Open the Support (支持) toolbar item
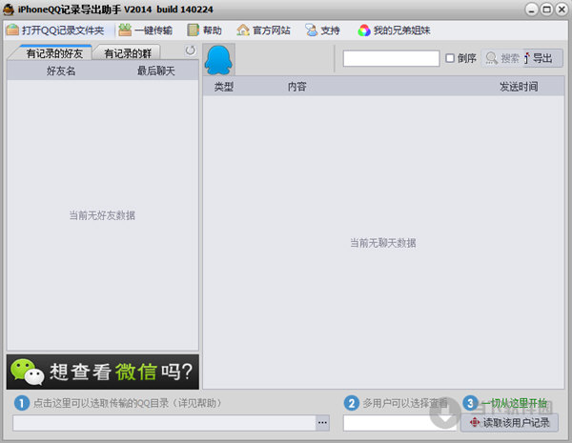Screen dimensions: 572x443 coord(322,30)
